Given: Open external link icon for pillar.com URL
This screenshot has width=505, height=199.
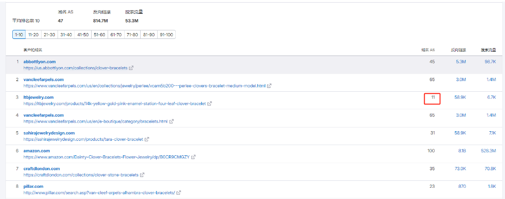Looking at the screenshot, I should click(x=179, y=193).
